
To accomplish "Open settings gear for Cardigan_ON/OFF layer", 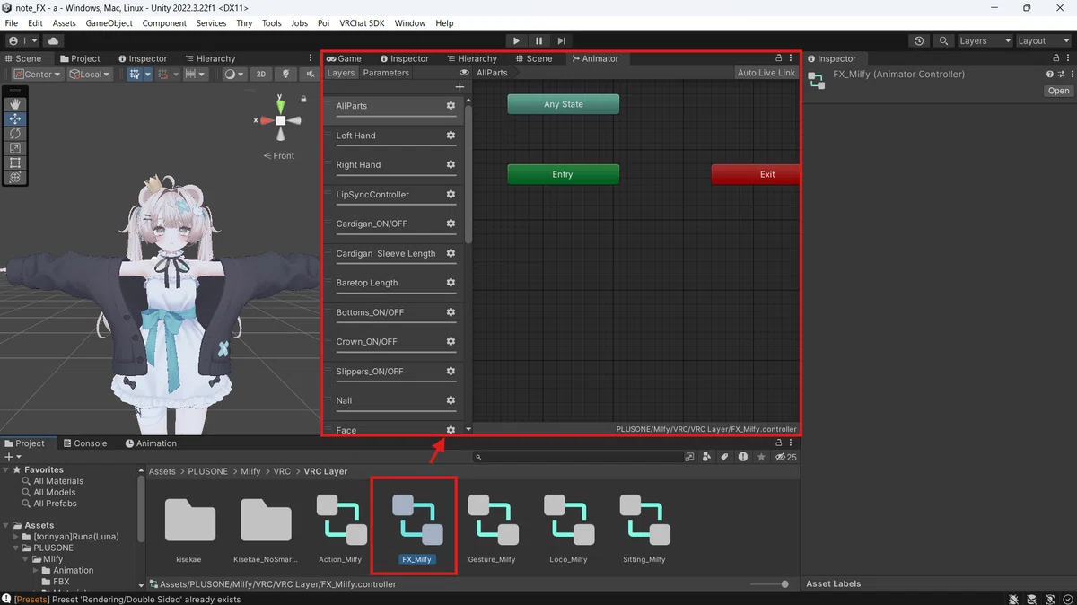I will click(x=451, y=224).
